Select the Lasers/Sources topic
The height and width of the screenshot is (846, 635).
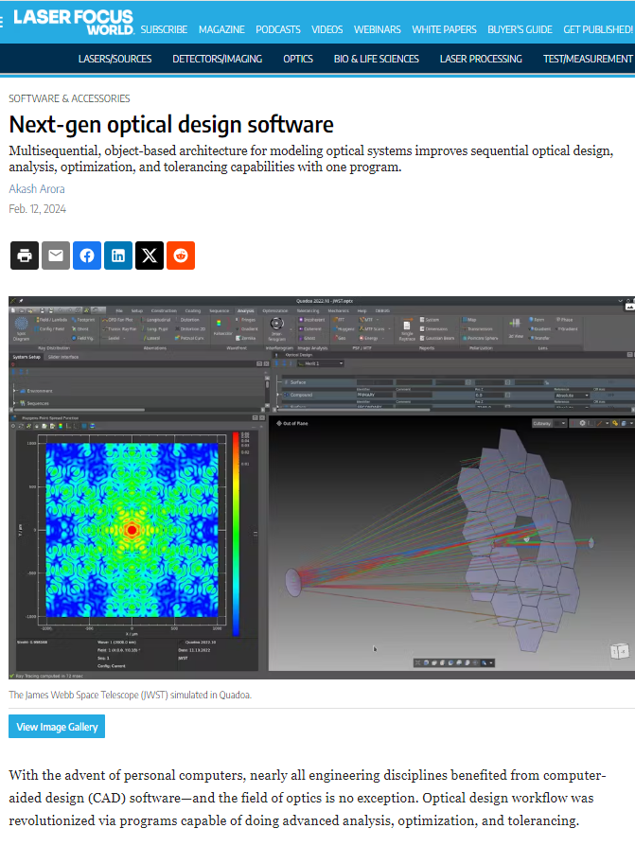tap(115, 59)
